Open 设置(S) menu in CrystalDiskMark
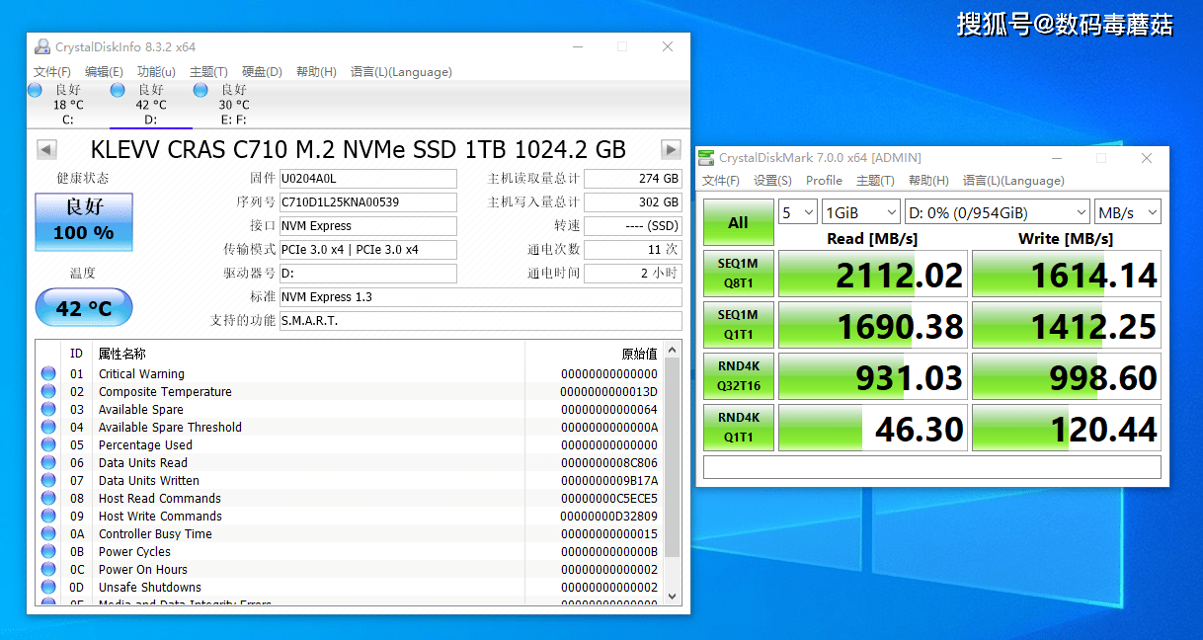This screenshot has height=640, width=1203. click(772, 181)
